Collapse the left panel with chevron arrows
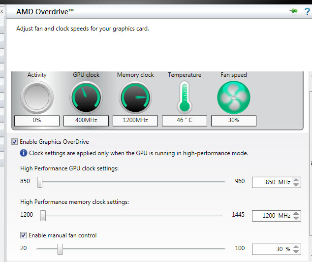Screen dimensions: 312x262 click(x=1, y=11)
